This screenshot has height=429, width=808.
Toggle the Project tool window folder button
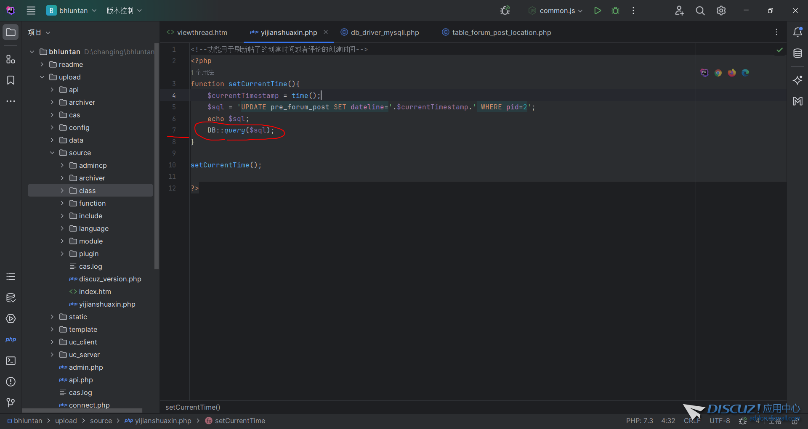(x=11, y=32)
